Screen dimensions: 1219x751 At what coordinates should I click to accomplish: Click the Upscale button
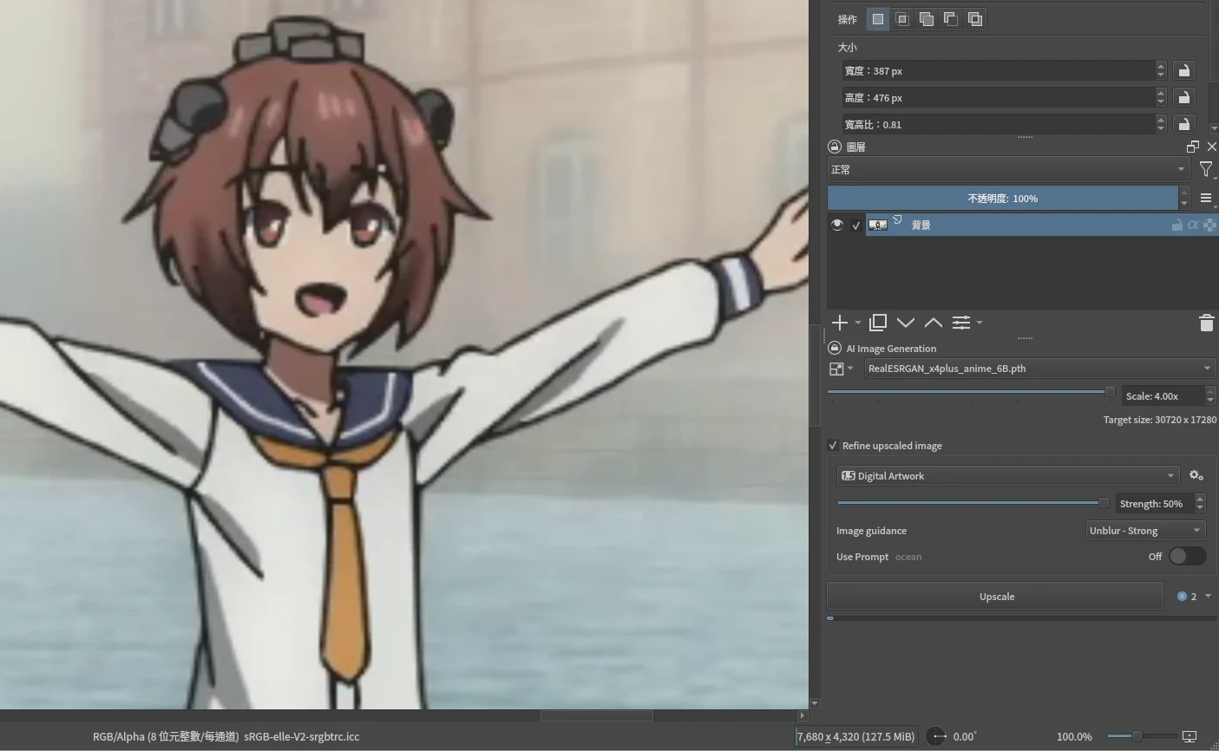pyautogui.click(x=995, y=597)
